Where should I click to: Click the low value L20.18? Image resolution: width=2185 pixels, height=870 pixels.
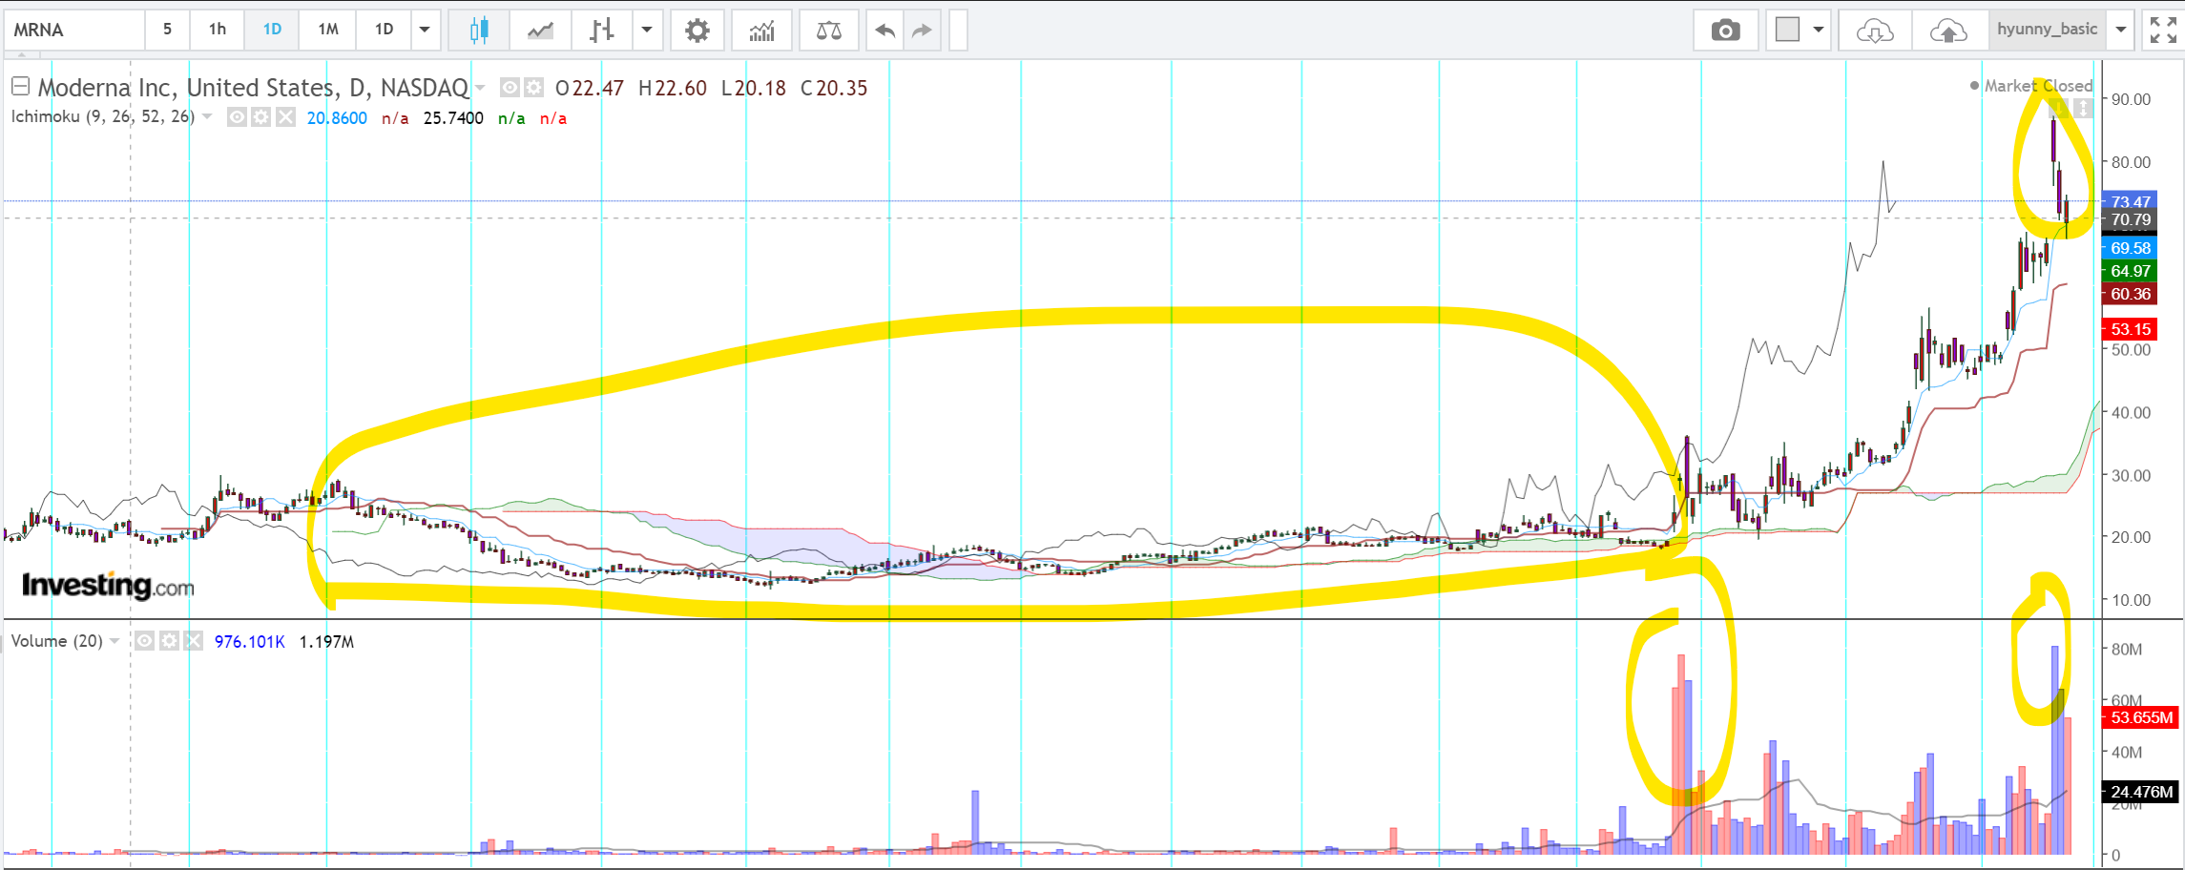pyautogui.click(x=754, y=89)
